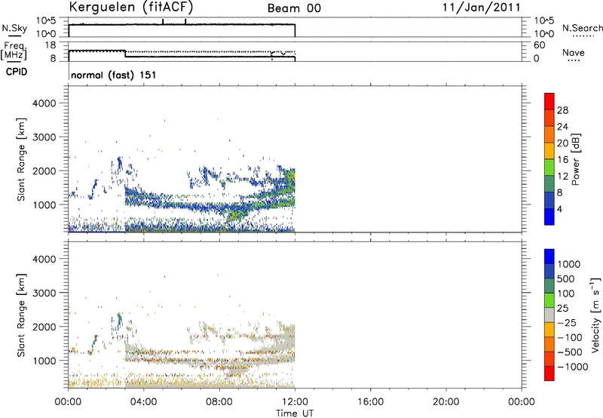Image resolution: width=603 pixels, height=418 pixels.
Task: Click the "28" power colorbar label
Action: pos(562,110)
